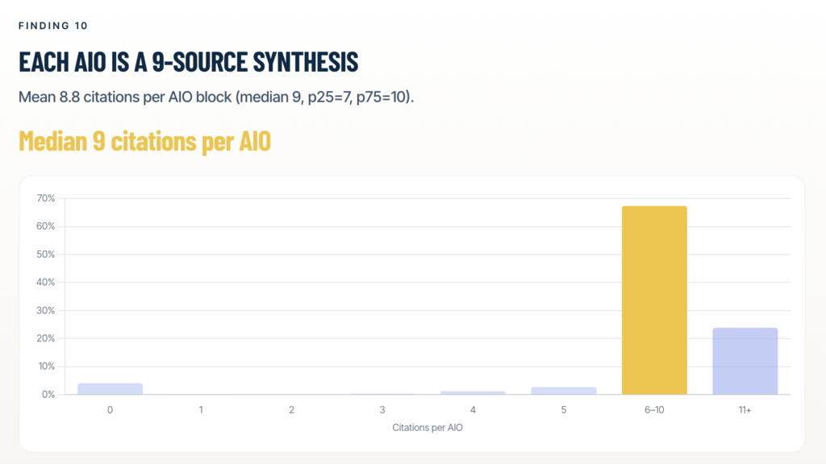Click the 'Median 9 citations per AIO' headline
The width and height of the screenshot is (826, 464).
[x=145, y=140]
